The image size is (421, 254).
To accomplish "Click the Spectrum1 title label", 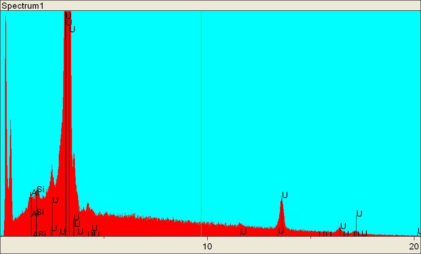I will [x=23, y=6].
